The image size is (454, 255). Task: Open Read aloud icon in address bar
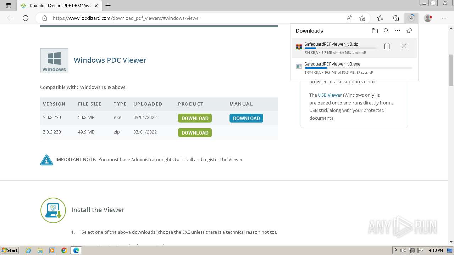pos(349,18)
